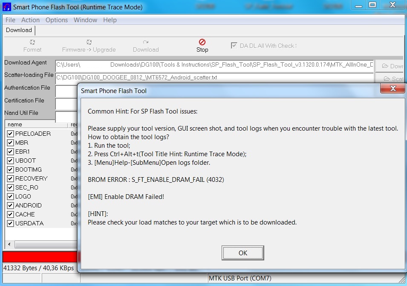407x286 pixels.
Task: Open the File menu
Action: point(10,20)
